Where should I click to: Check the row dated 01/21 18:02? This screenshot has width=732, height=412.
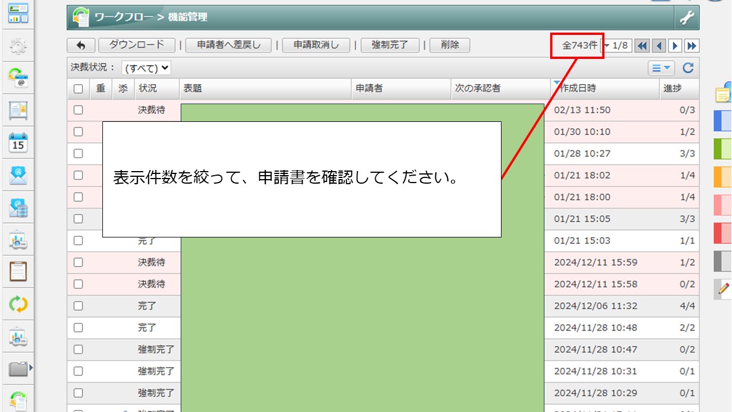click(78, 175)
